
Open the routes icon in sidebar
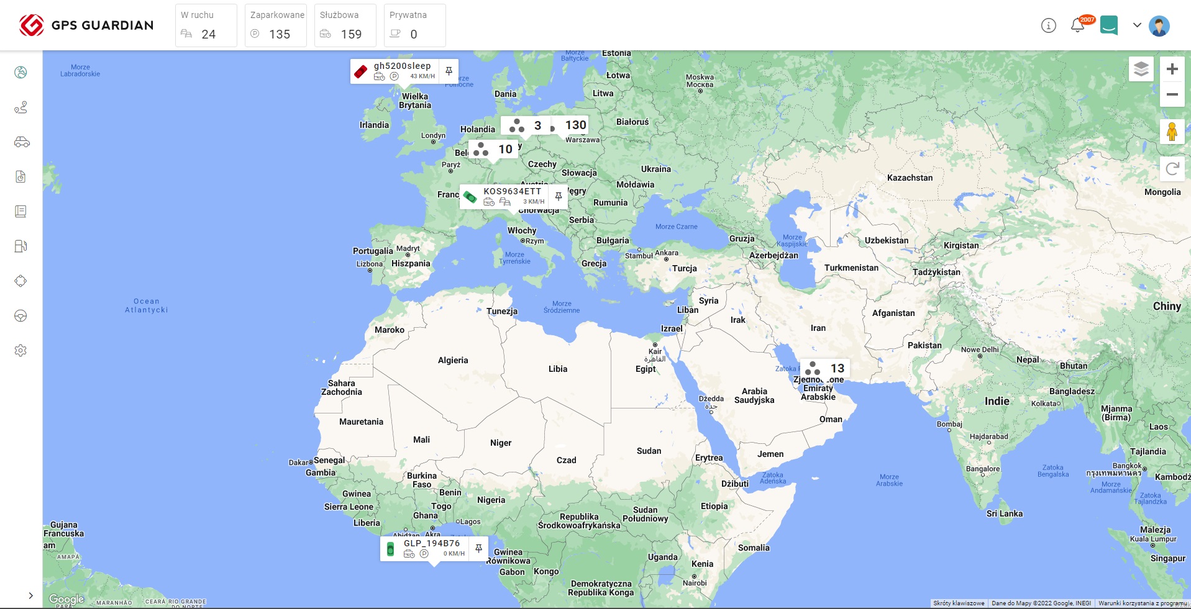[21, 107]
